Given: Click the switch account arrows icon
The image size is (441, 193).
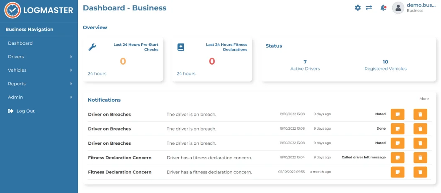Looking at the screenshot, I should point(369,8).
